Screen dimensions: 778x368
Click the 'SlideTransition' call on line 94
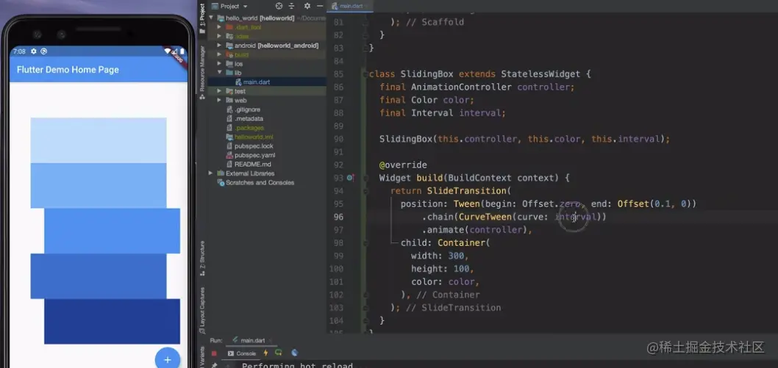click(x=466, y=191)
